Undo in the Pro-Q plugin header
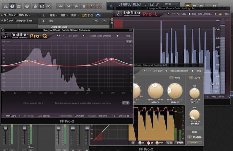Viewport: 233px width, 151px height. click(58, 36)
